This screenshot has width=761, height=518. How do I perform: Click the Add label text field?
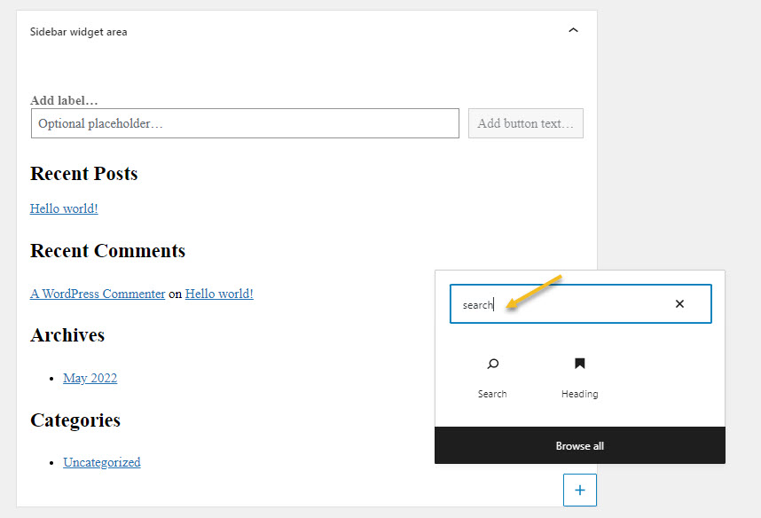(64, 100)
